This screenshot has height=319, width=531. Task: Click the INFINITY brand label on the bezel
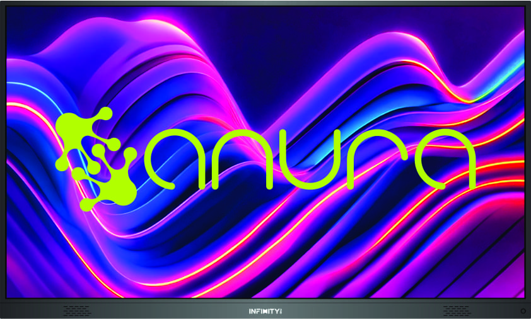[x=264, y=311]
